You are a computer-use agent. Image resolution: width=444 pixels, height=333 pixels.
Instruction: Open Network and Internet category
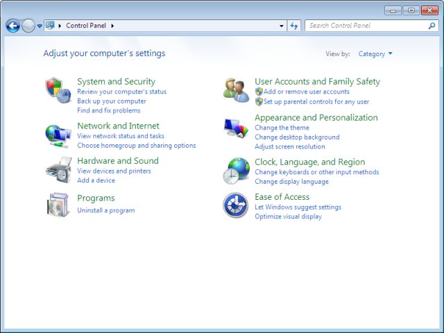pyautogui.click(x=118, y=126)
